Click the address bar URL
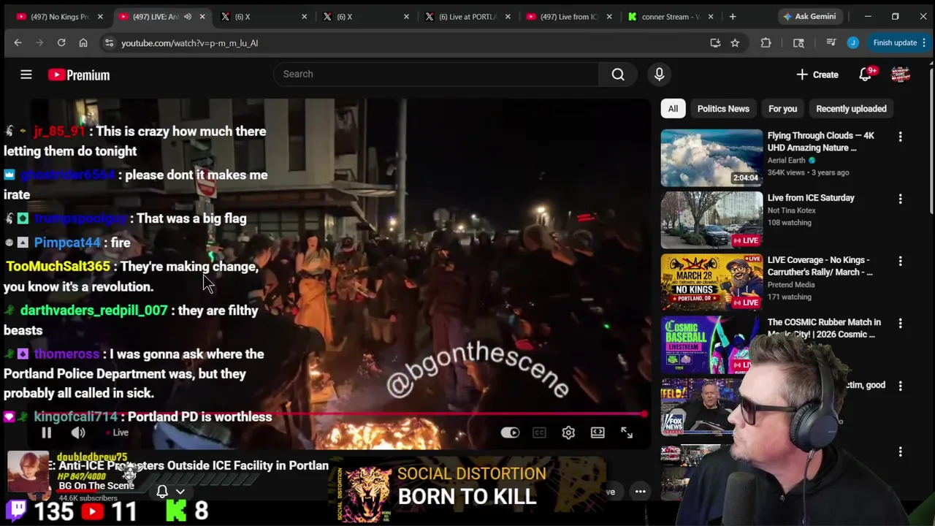Viewport: 935px width, 526px height. coord(189,43)
